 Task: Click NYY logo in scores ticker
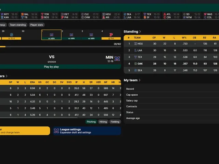click(2, 14)
